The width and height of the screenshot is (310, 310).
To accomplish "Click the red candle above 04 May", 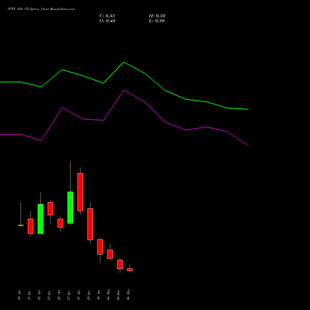I will (x=110, y=254).
